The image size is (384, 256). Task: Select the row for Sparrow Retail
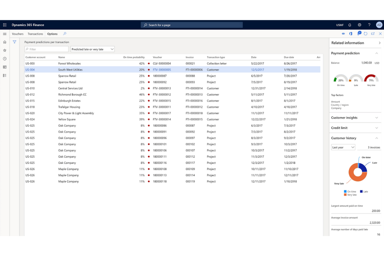click(x=67, y=76)
